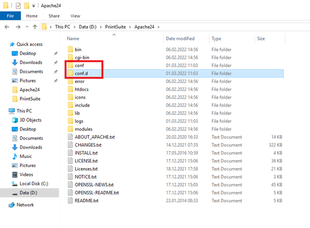Sort by the Name column header
This screenshot has width=310, height=228.
73,38
